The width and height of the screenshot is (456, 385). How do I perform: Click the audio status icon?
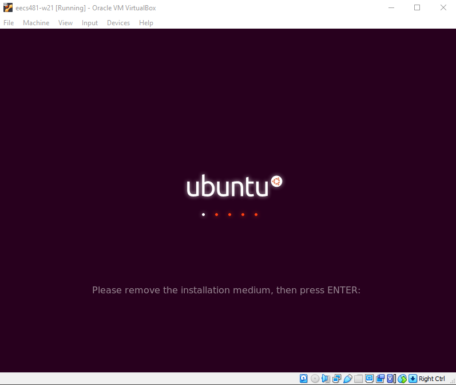tap(326, 379)
